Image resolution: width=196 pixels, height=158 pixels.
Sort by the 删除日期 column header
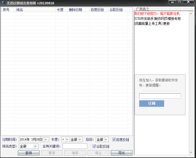[x=78, y=10]
